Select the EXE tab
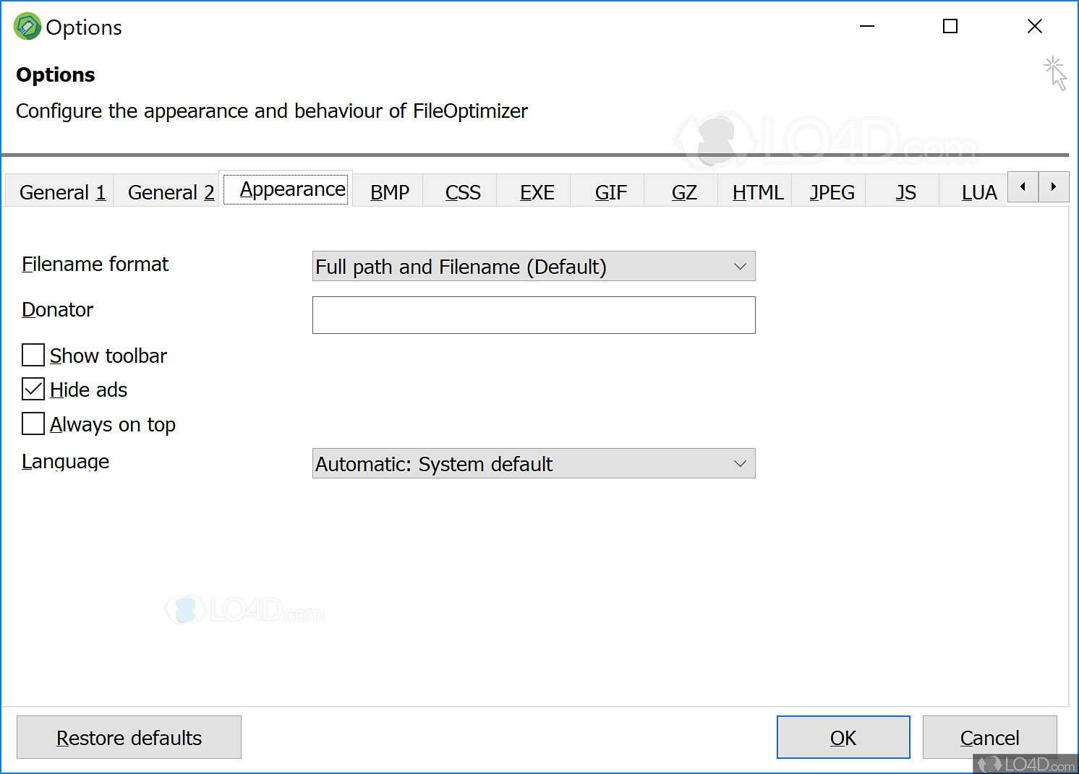The image size is (1079, 774). (x=537, y=192)
